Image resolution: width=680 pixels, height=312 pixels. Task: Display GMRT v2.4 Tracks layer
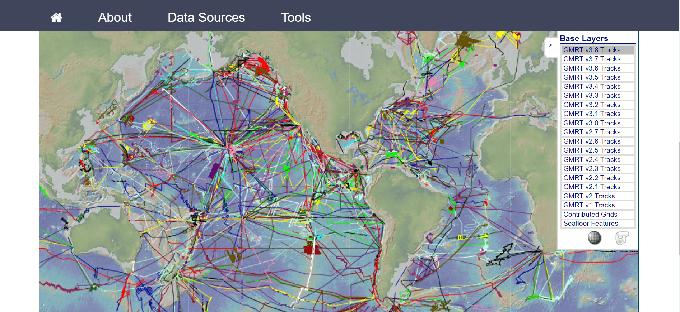pyautogui.click(x=592, y=160)
